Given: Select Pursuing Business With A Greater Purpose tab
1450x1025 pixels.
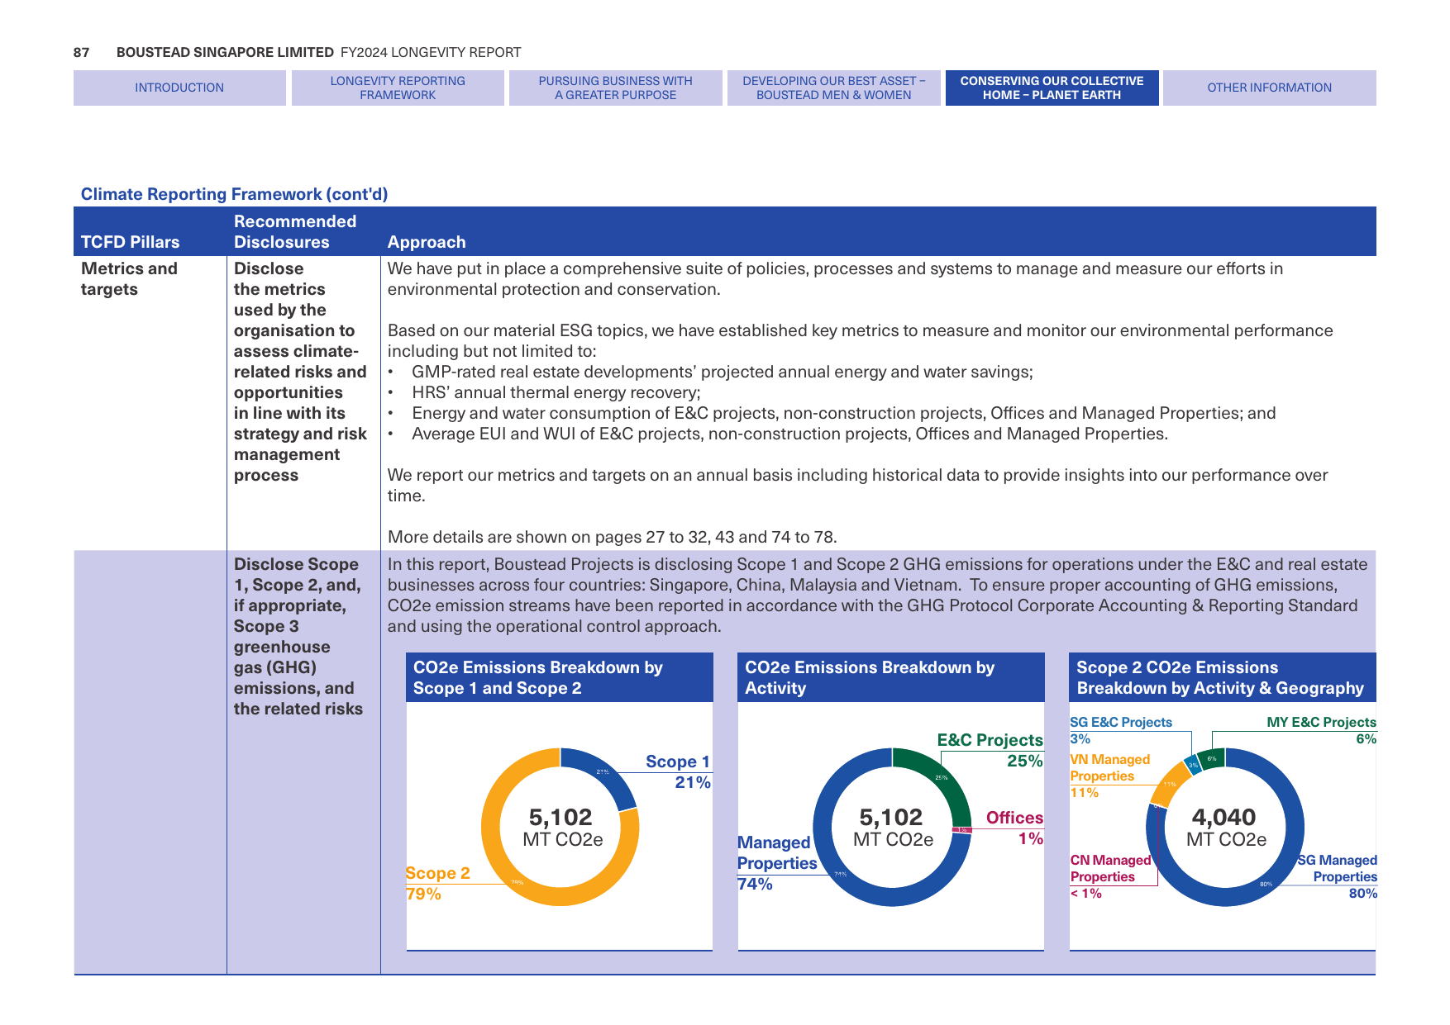Looking at the screenshot, I should tap(616, 88).
